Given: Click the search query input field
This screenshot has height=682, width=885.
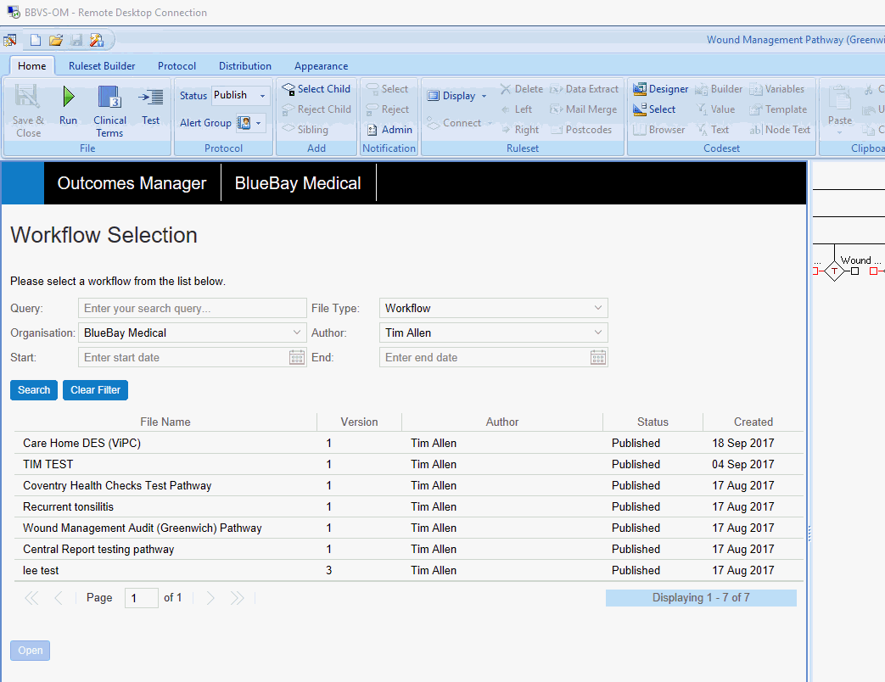Looking at the screenshot, I should 192,308.
